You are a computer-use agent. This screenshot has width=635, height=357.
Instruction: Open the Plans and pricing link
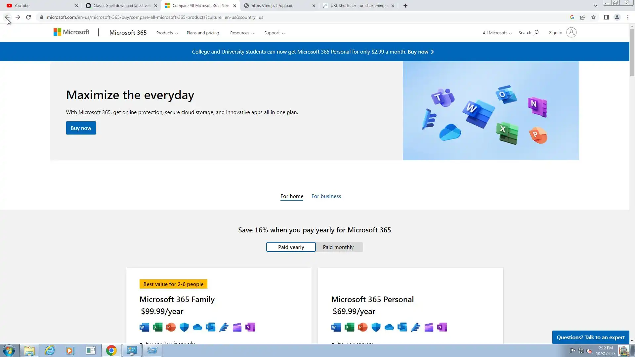[203, 33]
